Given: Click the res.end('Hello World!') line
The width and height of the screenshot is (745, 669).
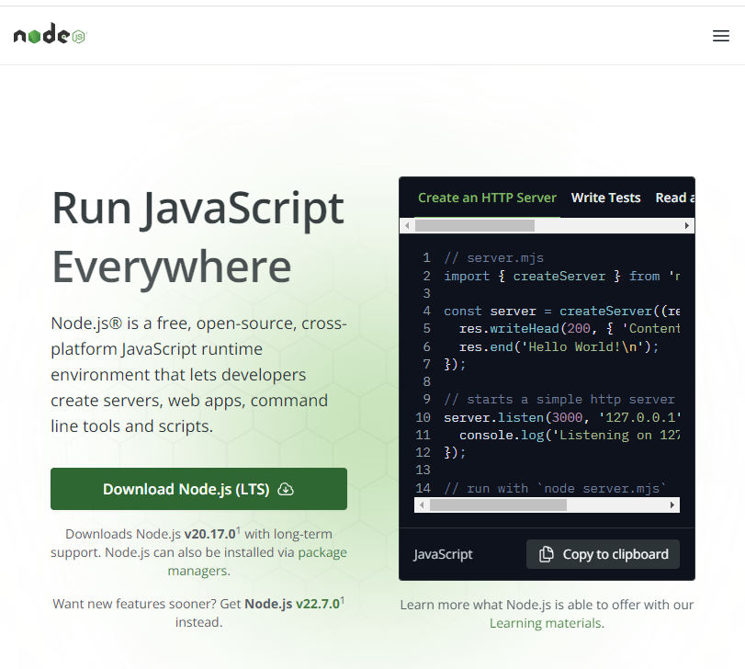Looking at the screenshot, I should pos(559,346).
